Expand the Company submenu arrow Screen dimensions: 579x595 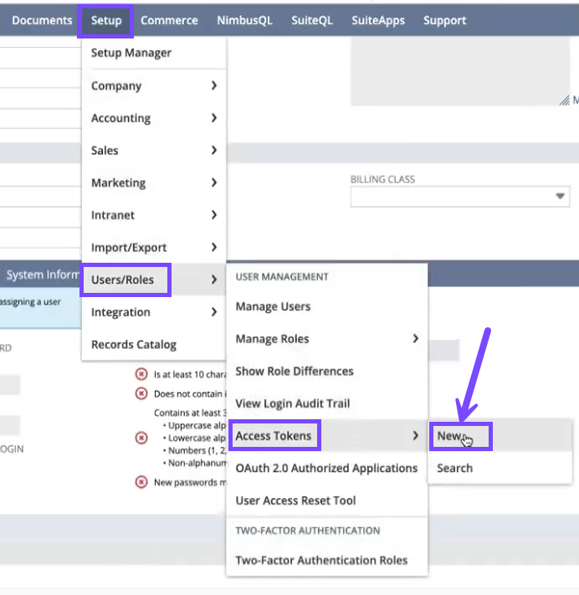click(x=214, y=85)
